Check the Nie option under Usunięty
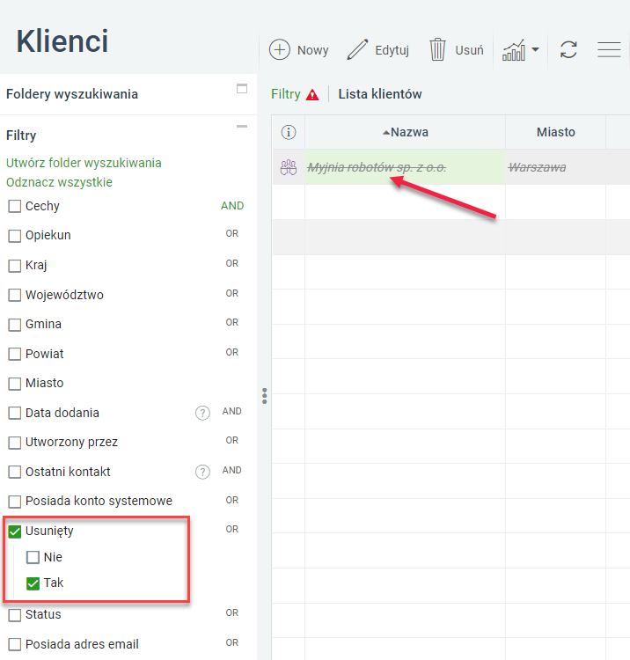630x660 pixels. point(33,557)
